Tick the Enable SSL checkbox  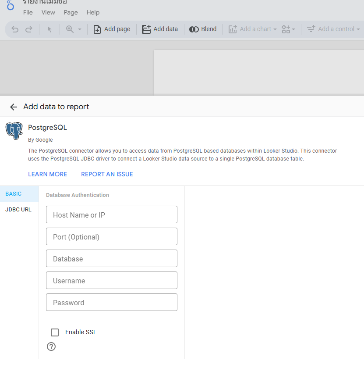55,332
